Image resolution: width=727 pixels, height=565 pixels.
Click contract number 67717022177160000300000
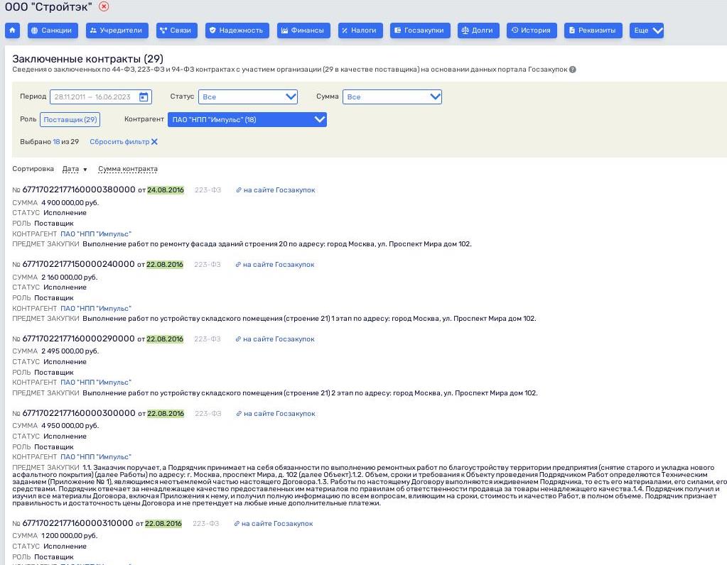[79, 413]
